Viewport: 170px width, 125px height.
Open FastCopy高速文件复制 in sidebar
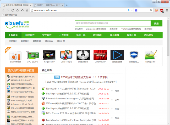[22, 100]
